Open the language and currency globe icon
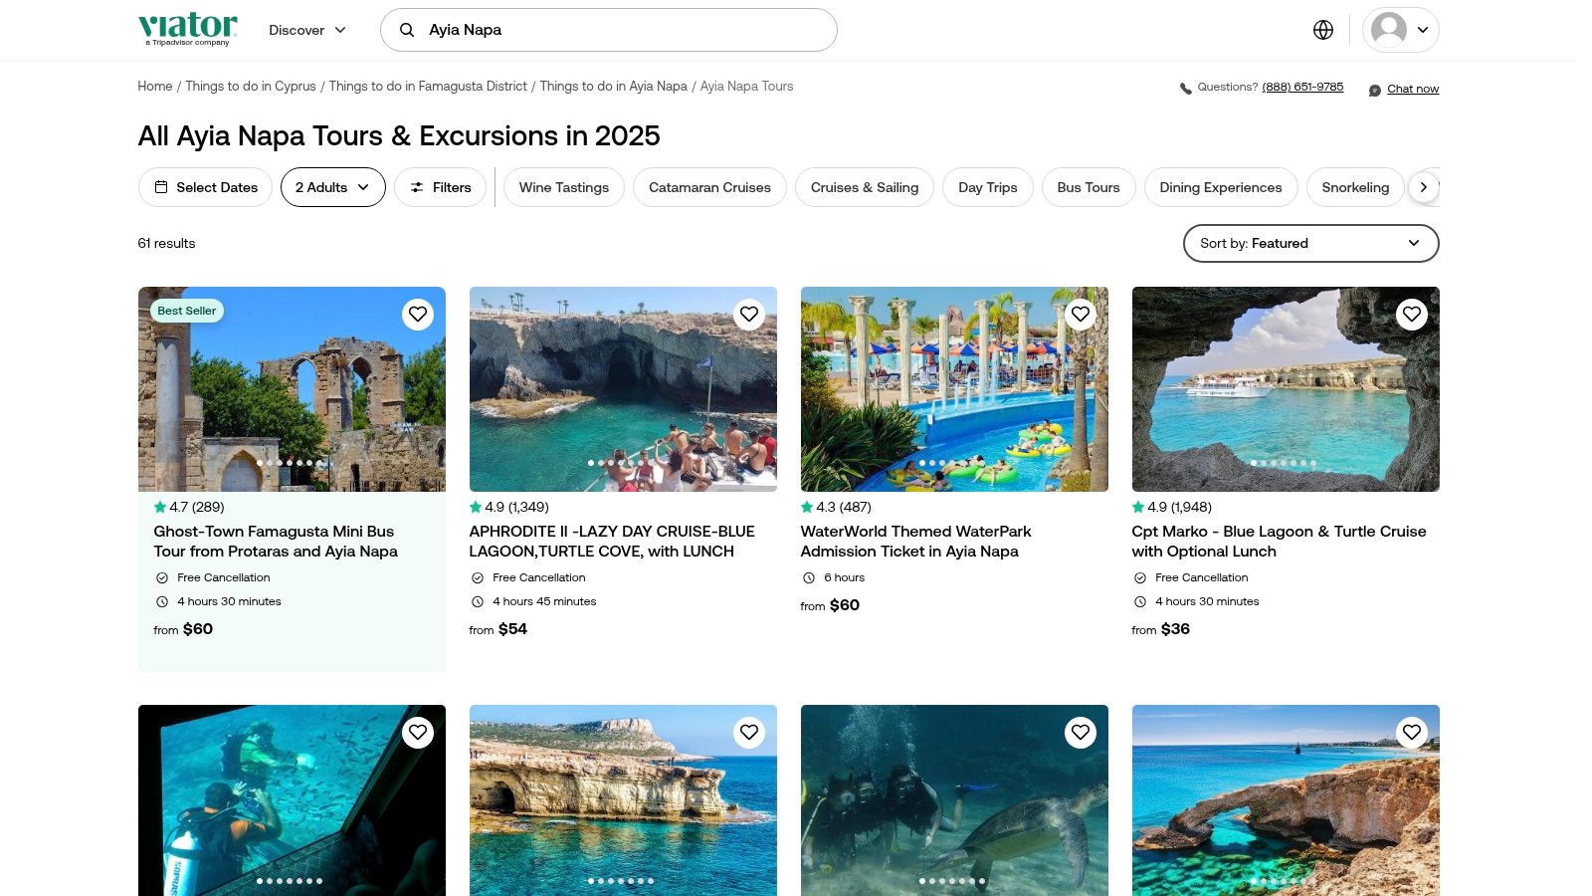Screen dimensions: 1592x896 coord(1322,30)
